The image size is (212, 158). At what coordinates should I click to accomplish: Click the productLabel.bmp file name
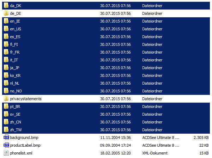(x=25, y=145)
